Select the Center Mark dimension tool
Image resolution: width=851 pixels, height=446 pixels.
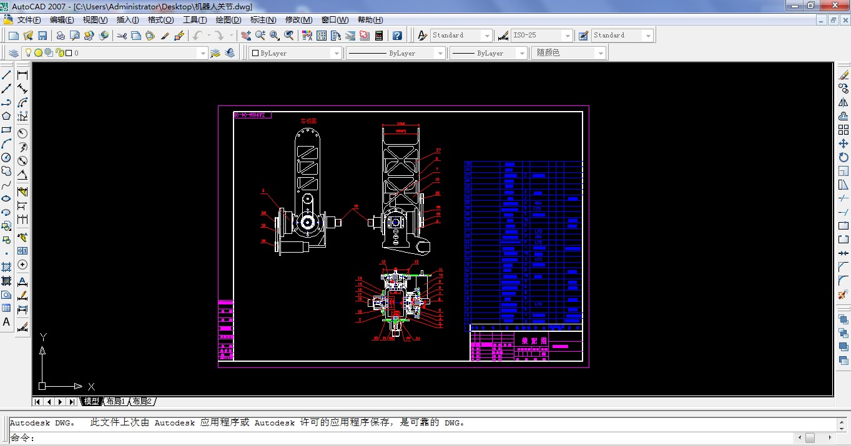(22, 264)
